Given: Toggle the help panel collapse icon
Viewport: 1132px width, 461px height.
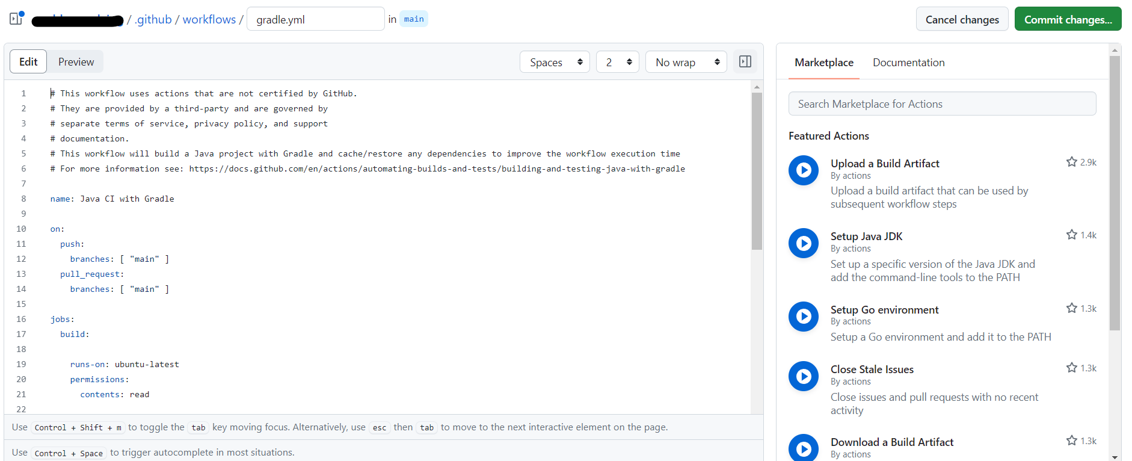Looking at the screenshot, I should 745,61.
